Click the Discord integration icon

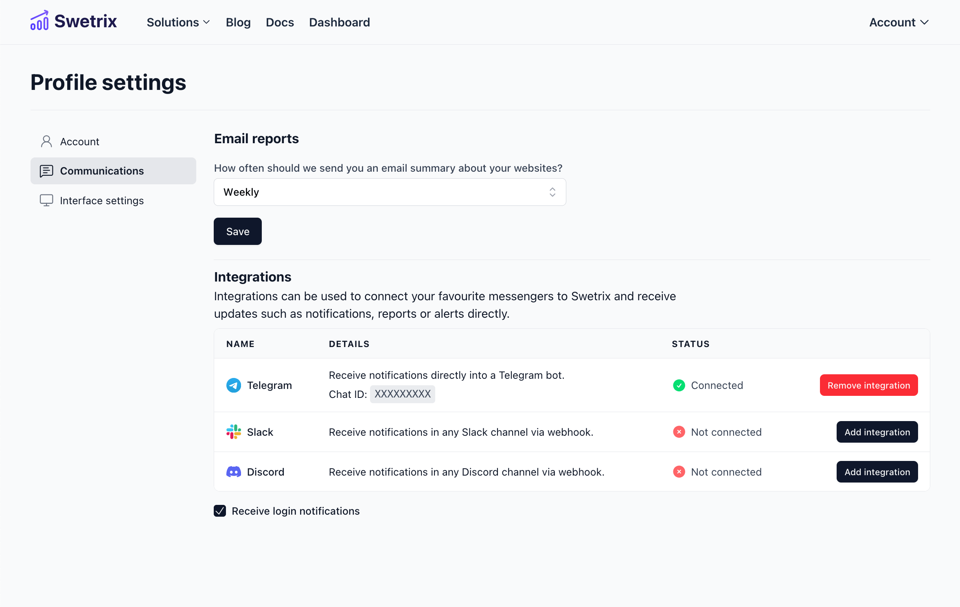click(233, 472)
